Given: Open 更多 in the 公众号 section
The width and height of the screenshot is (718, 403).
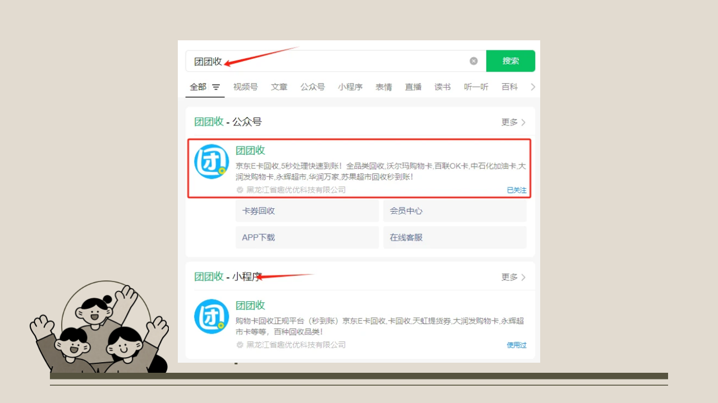Looking at the screenshot, I should point(509,122).
